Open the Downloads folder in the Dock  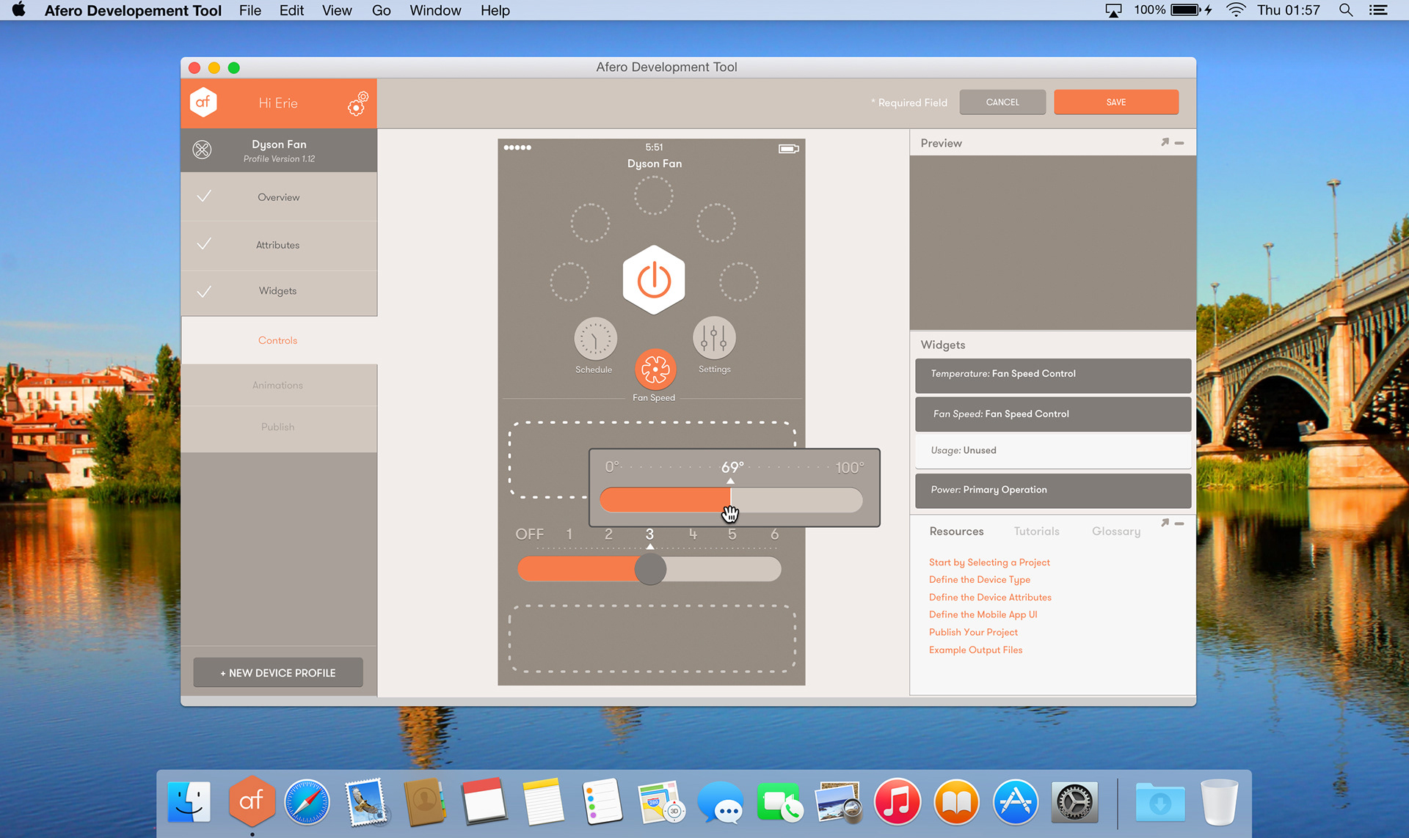coord(1159,802)
